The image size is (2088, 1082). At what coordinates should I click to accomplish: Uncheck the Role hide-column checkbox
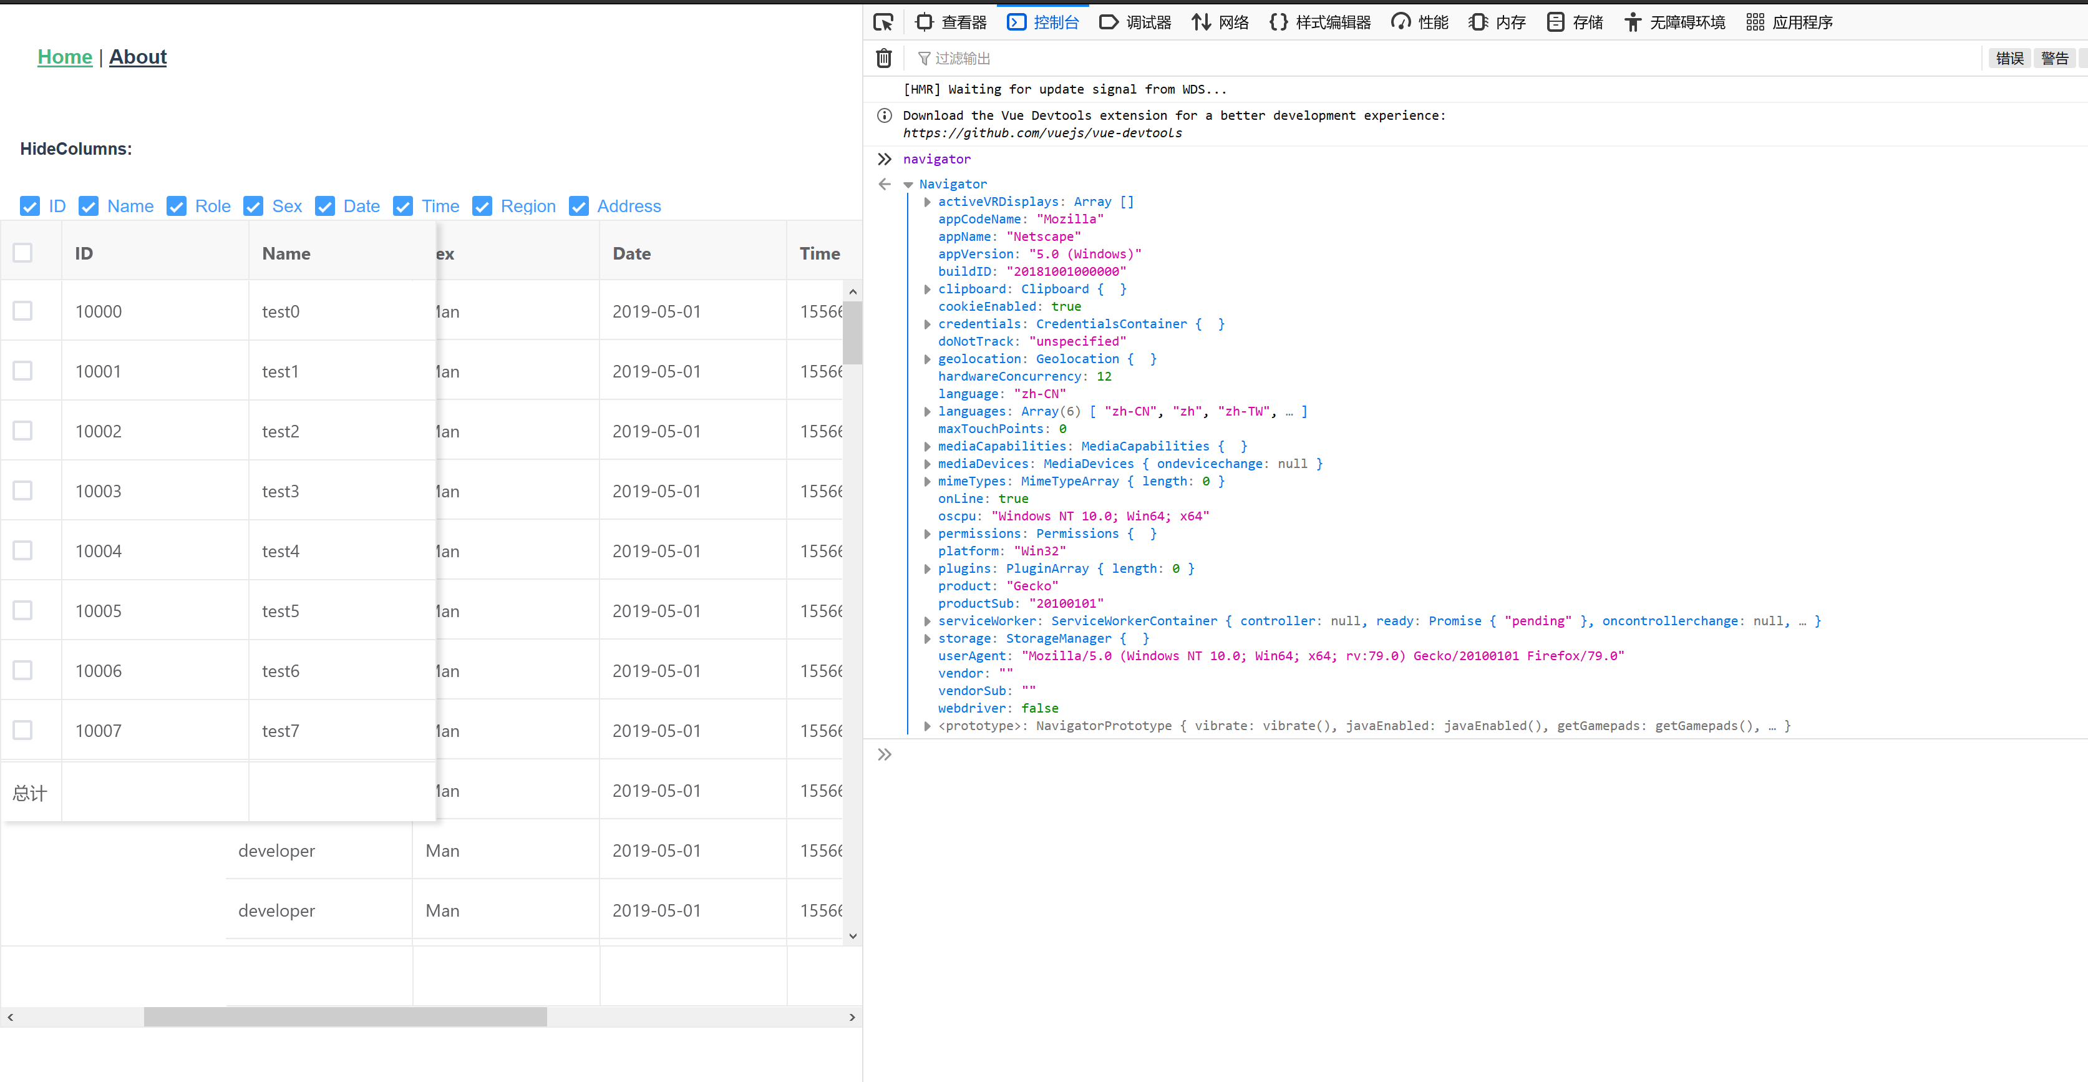[177, 207]
